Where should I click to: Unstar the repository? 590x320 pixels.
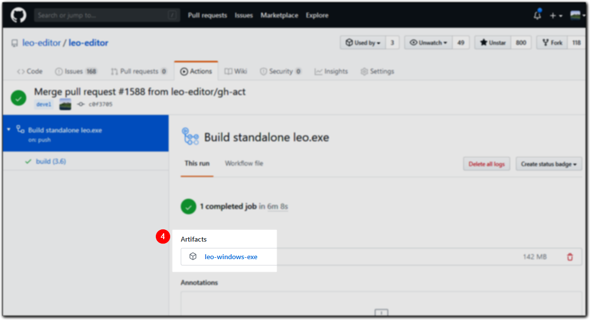(493, 43)
